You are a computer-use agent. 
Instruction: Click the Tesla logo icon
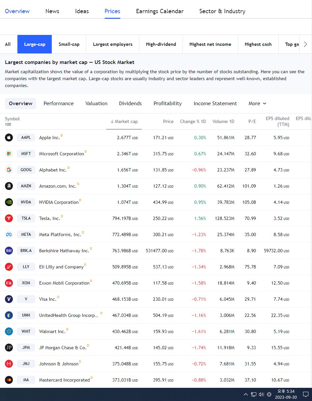(x=9, y=218)
